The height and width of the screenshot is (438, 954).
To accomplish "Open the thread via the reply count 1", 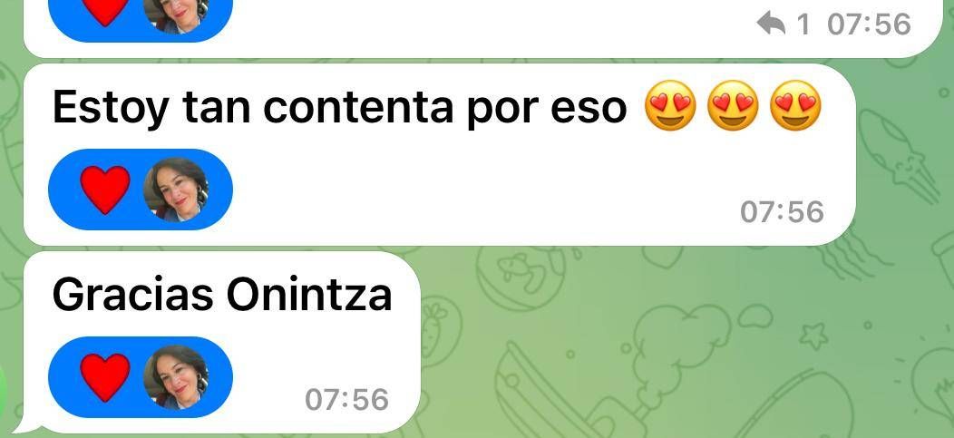I will [803, 25].
